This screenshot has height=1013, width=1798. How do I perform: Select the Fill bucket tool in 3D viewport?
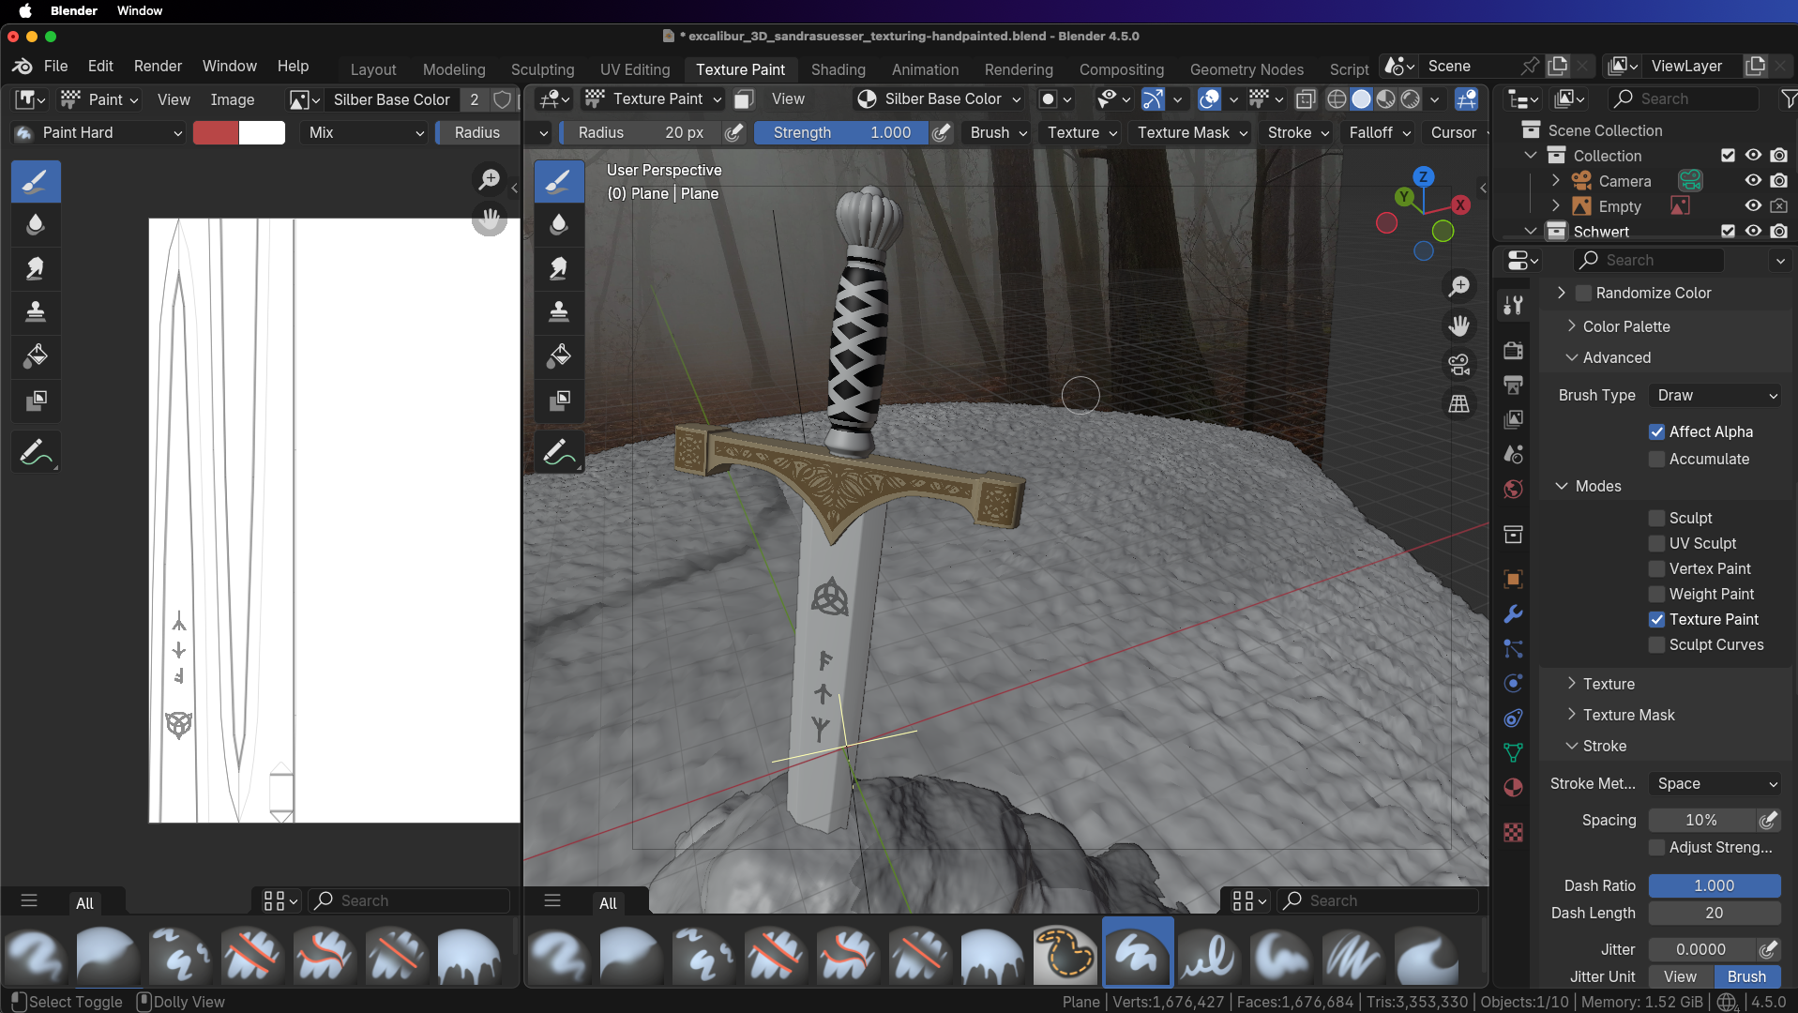[x=559, y=356]
